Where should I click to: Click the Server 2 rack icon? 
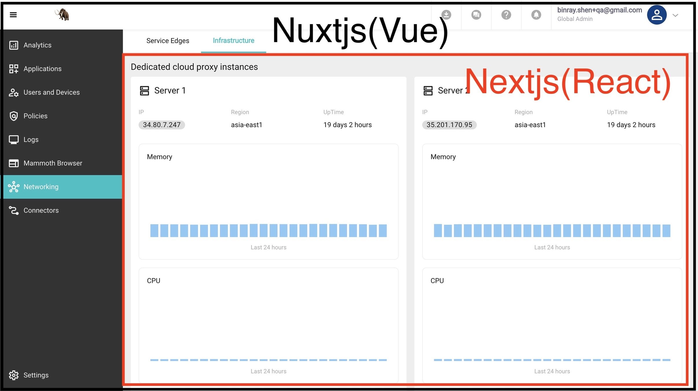[428, 91]
